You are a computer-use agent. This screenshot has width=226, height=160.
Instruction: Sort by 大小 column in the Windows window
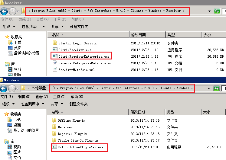coord(213,112)
